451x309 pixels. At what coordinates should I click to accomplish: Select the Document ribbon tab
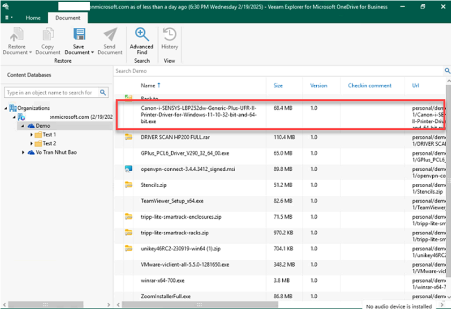click(x=68, y=18)
